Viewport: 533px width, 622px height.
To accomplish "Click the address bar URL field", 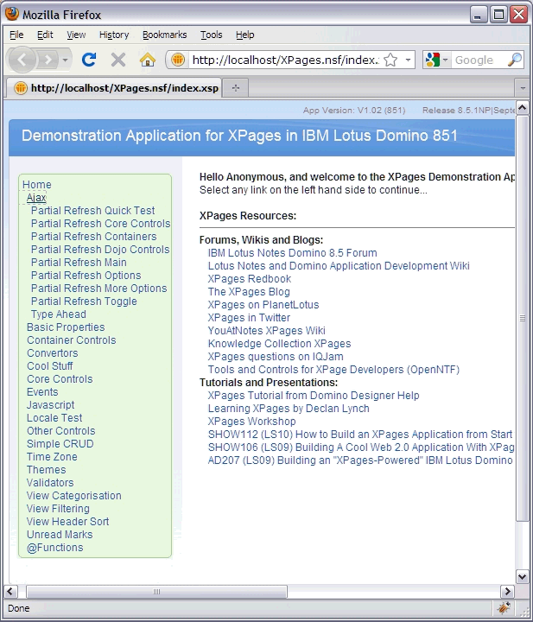I will tap(285, 60).
